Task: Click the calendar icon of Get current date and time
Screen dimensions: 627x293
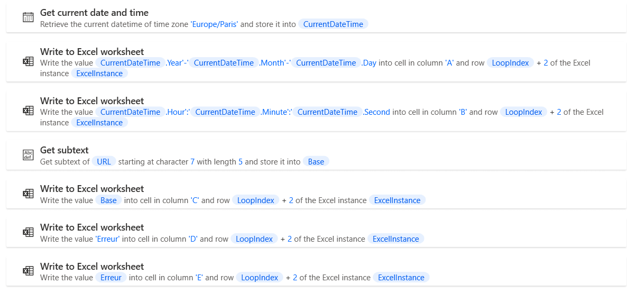Action: coord(28,17)
